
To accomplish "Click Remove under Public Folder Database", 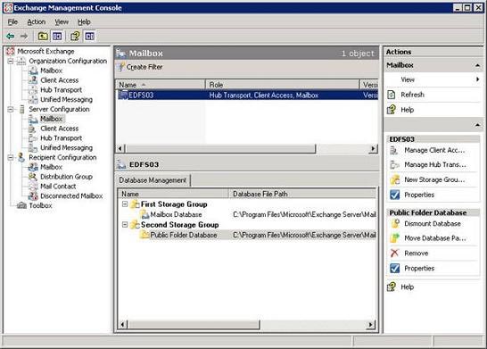I will 417,253.
